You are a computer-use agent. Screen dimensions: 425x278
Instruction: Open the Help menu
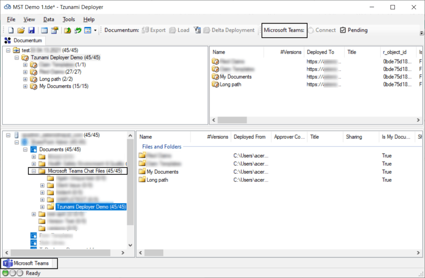[89, 19]
